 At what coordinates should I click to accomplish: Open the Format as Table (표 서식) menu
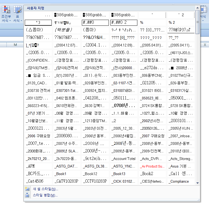click(18, 14)
